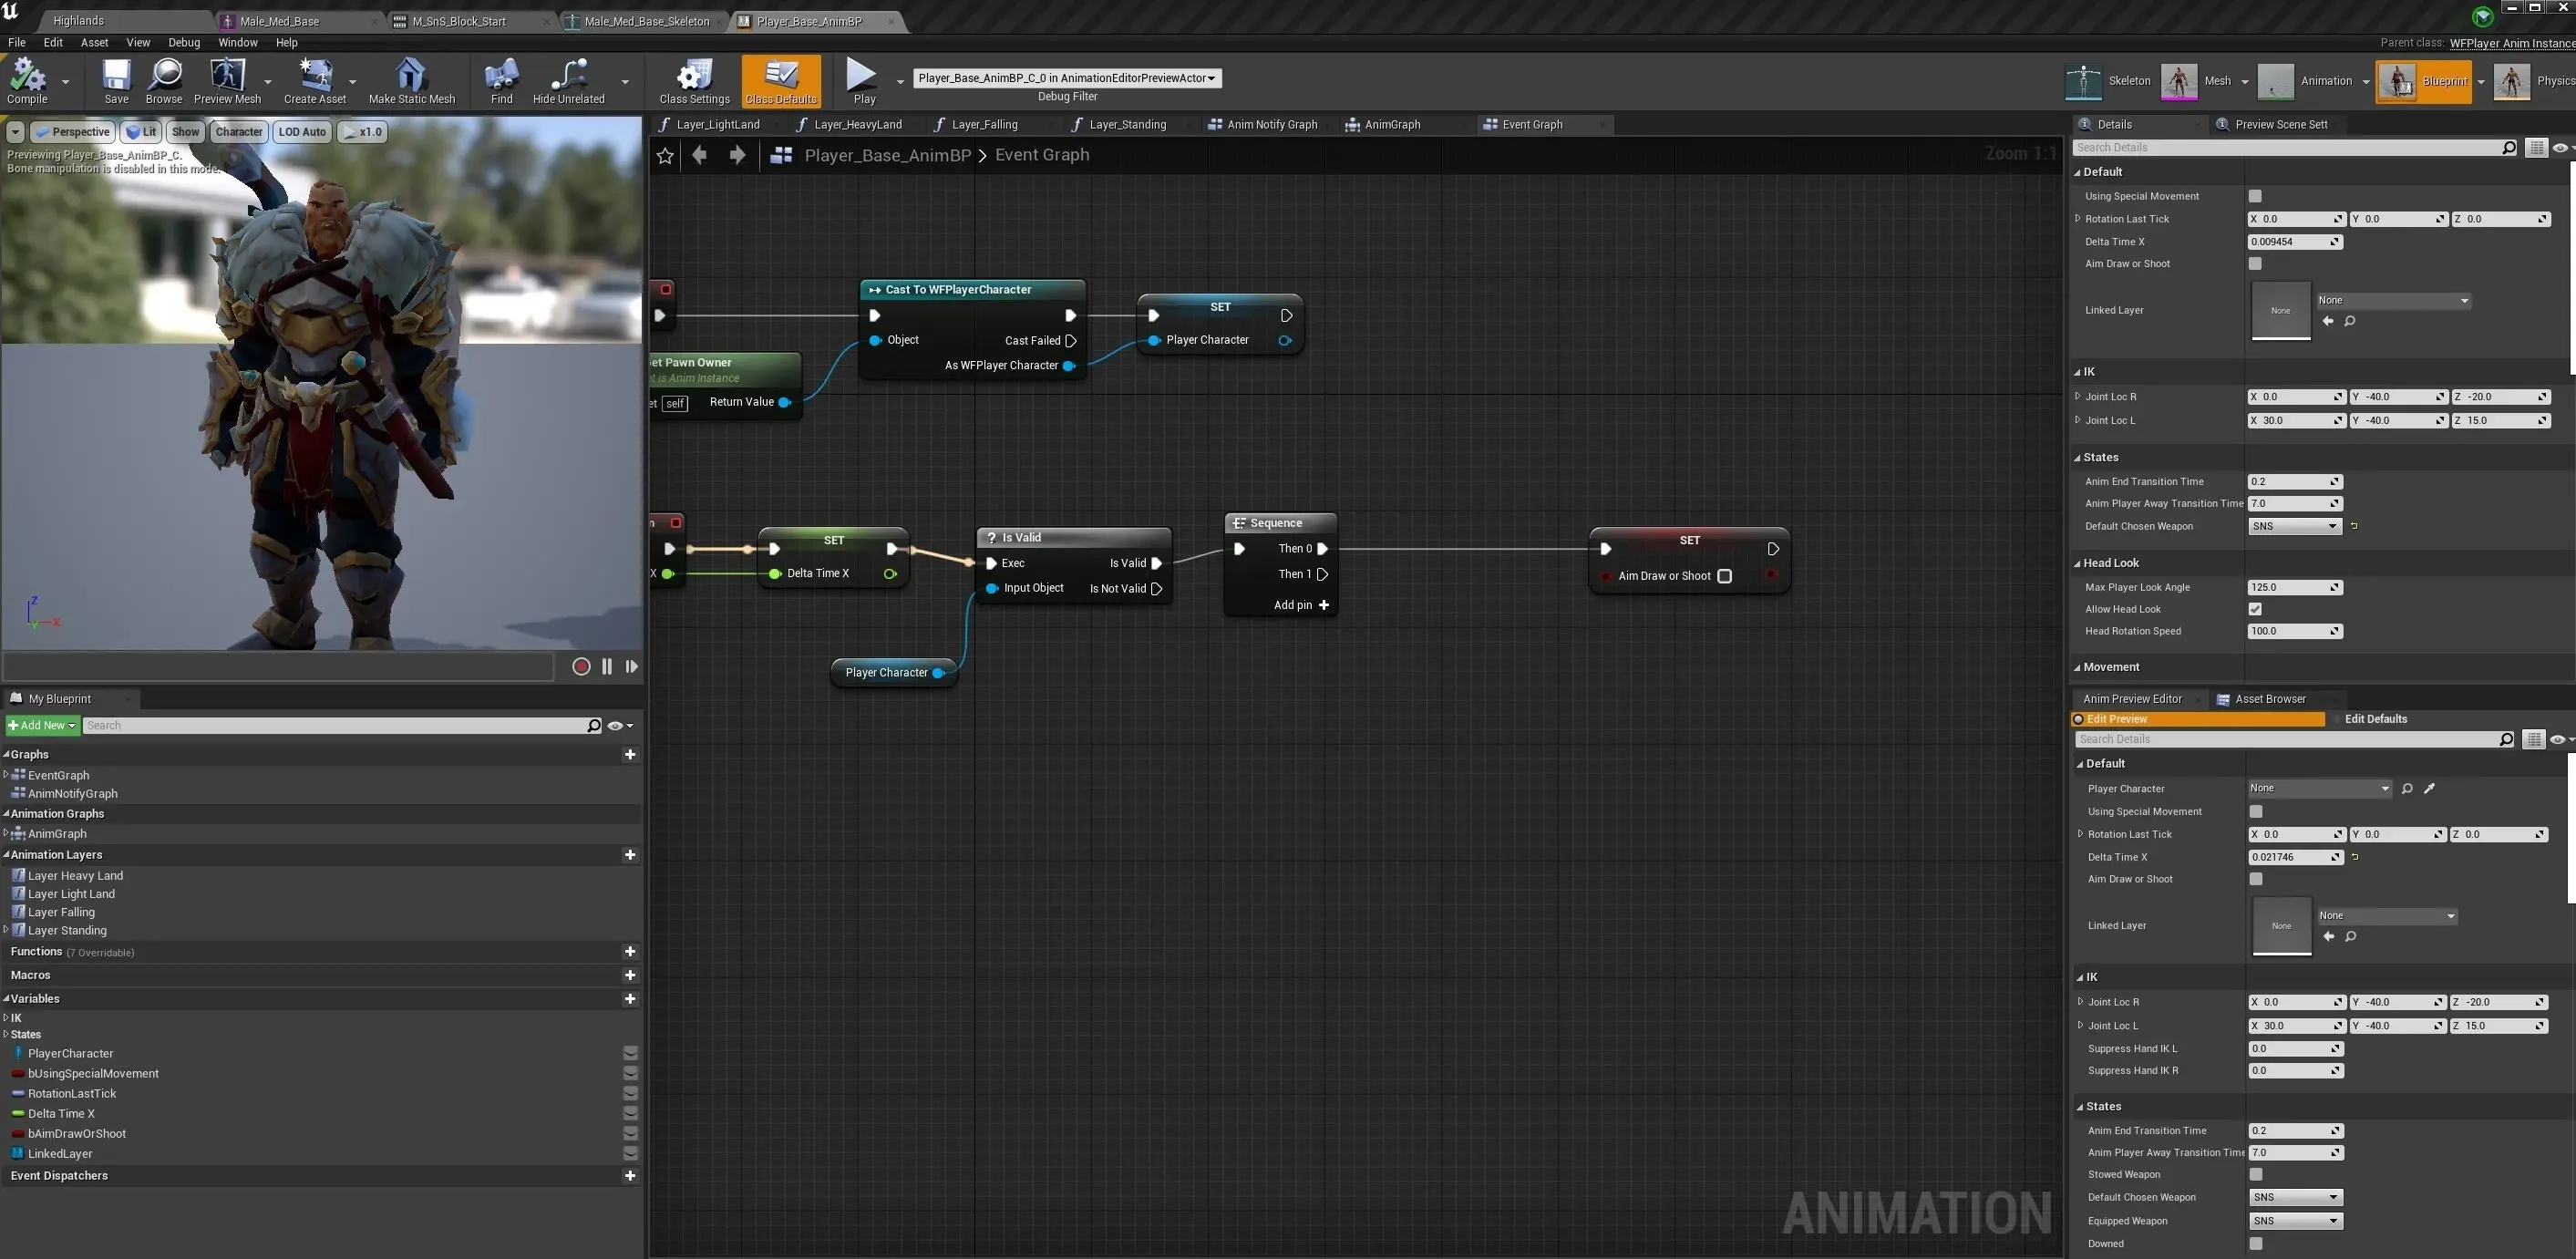Screen dimensions: 2576x1259
Task: Open Default Chosen Weapon dropdown in Details
Action: click(x=2294, y=526)
